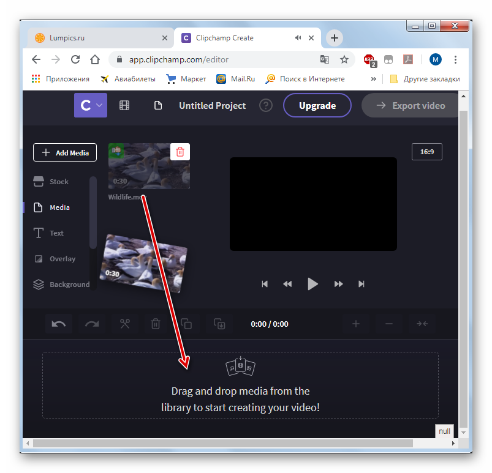Open Chrome three-dot menu

[x=455, y=59]
